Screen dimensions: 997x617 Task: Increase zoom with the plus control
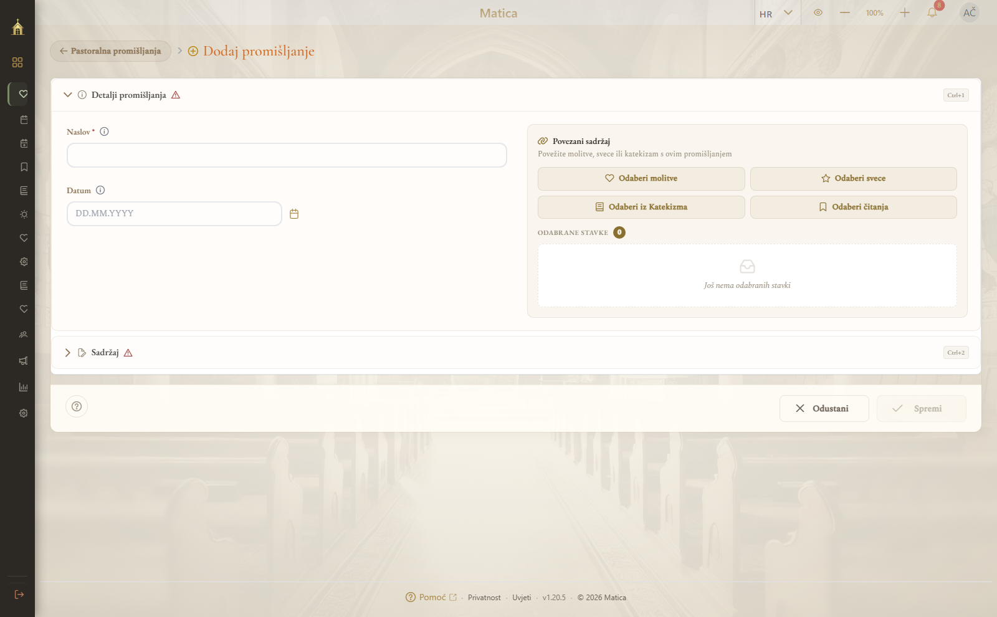(905, 12)
